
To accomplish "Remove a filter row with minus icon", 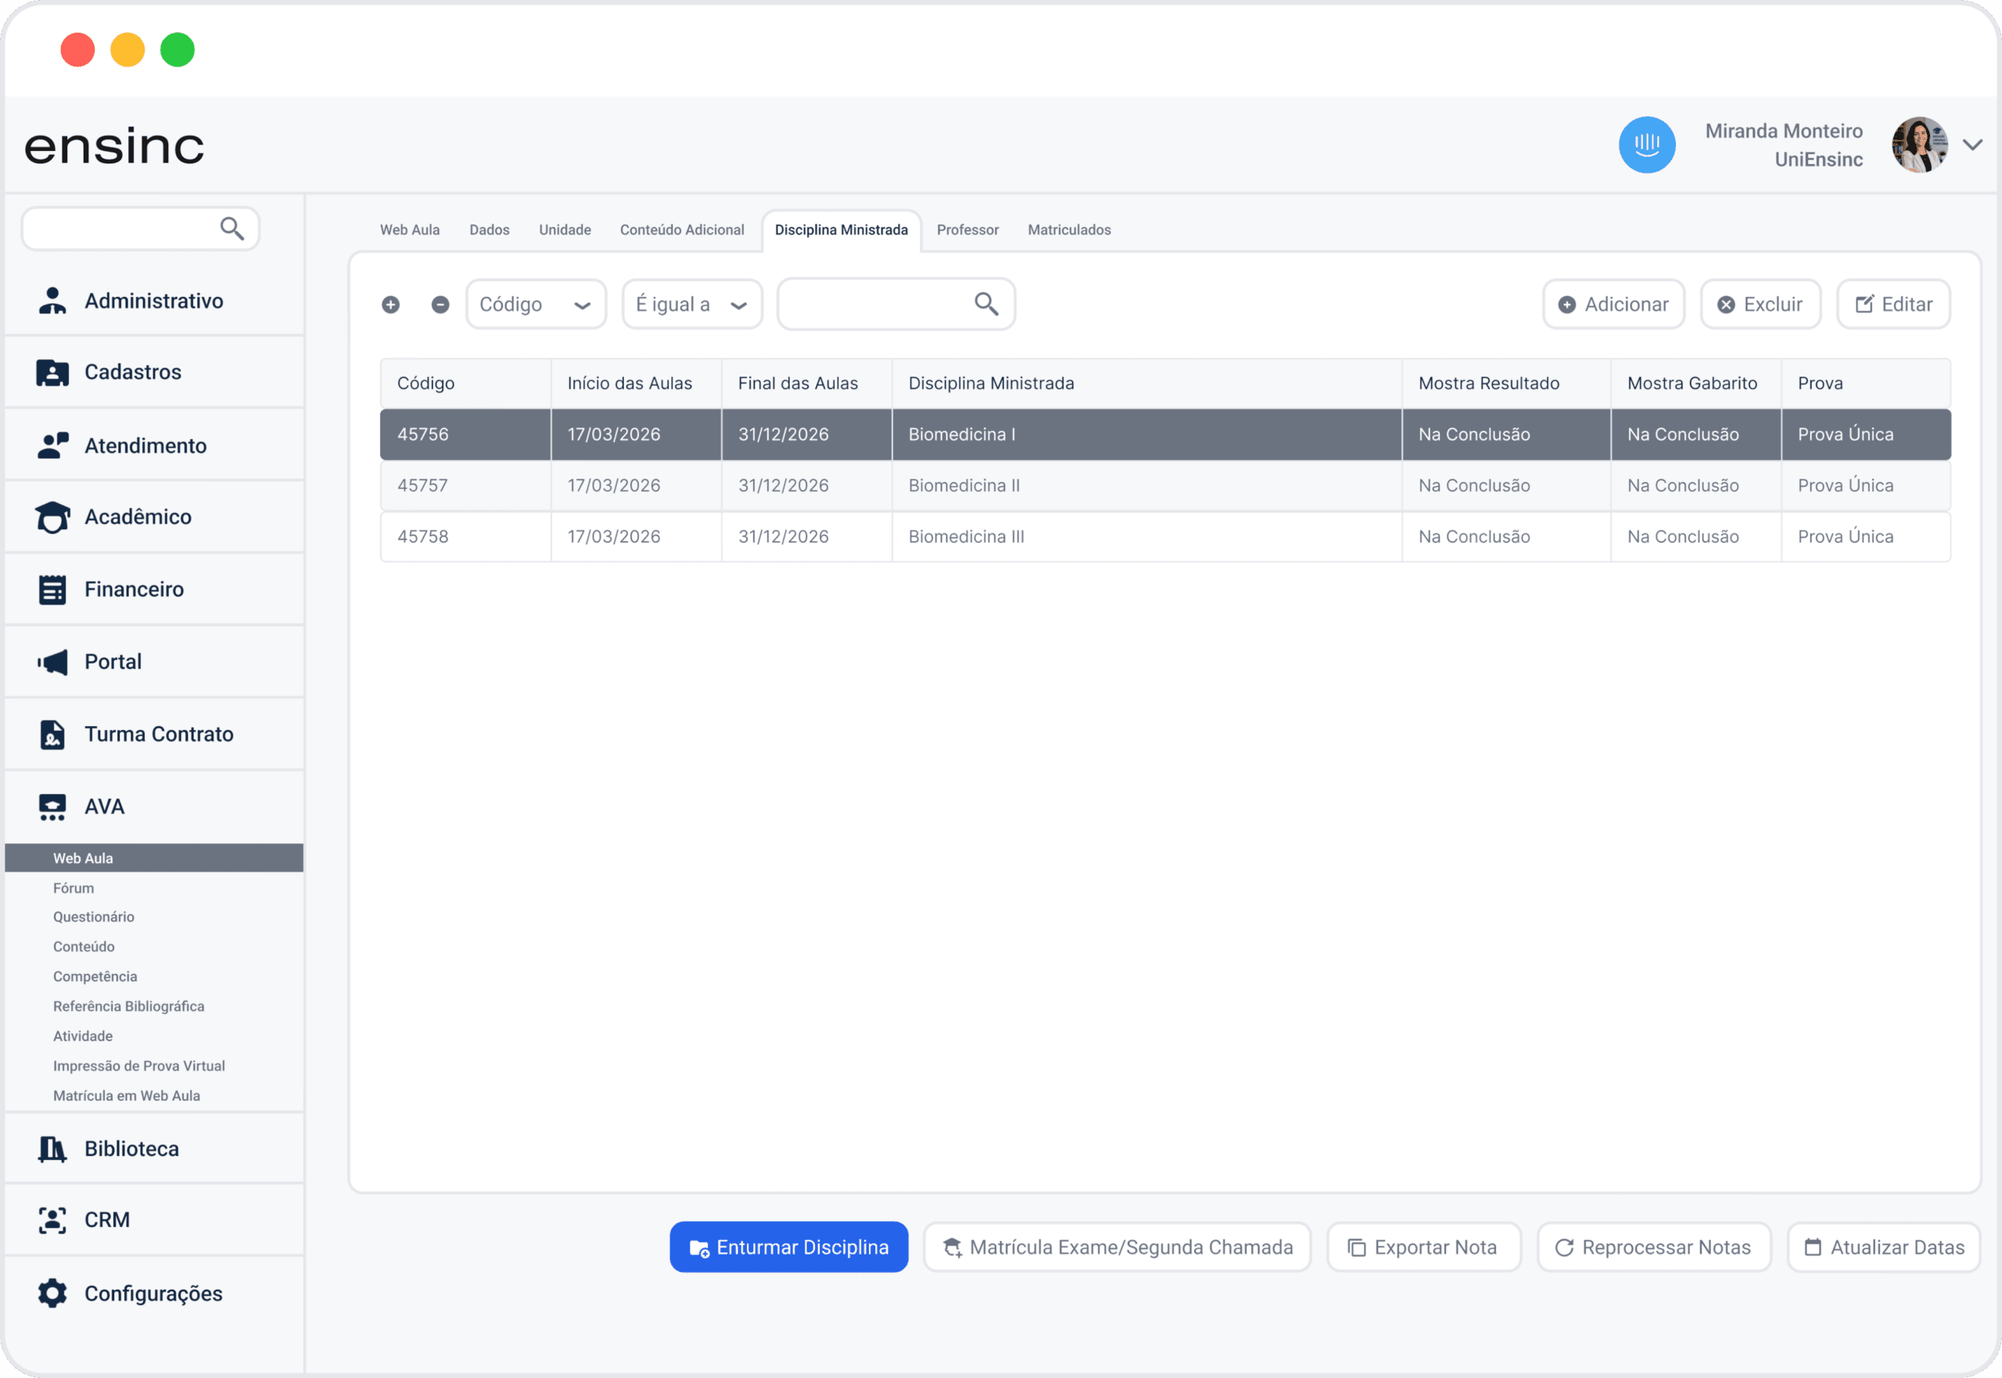I will [440, 305].
